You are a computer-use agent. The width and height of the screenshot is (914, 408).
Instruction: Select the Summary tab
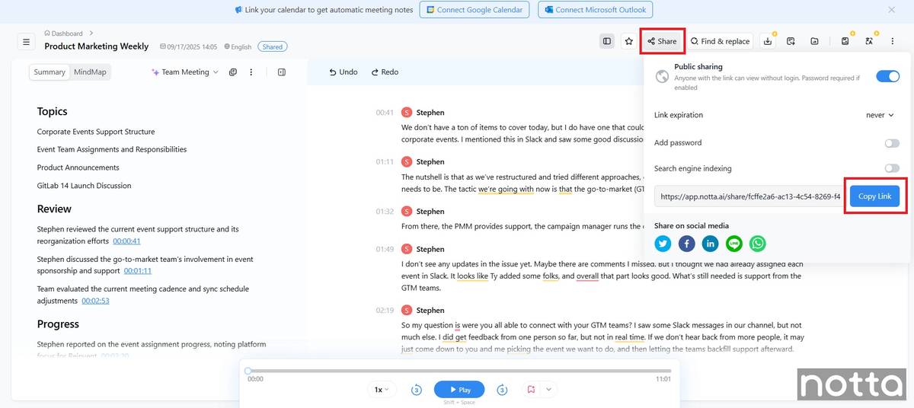click(x=50, y=72)
